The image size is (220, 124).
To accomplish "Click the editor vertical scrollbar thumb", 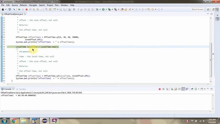I will (x=211, y=60).
